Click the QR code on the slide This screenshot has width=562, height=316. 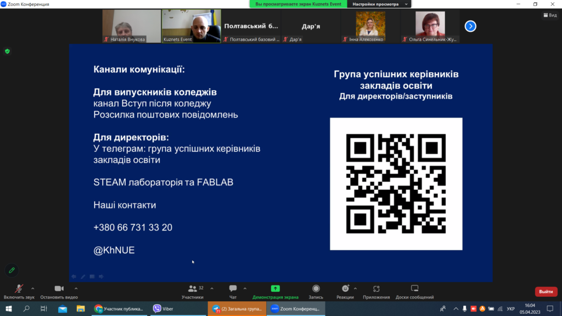396,184
